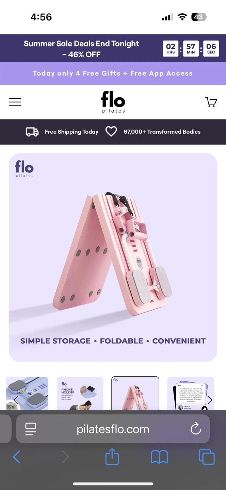Open the shopping cart
Viewport: 226px width, 490px height.
(x=211, y=102)
